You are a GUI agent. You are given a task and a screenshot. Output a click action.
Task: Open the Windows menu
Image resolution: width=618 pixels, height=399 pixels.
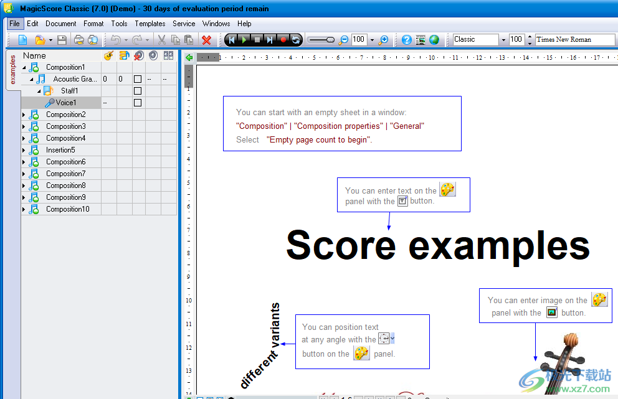pyautogui.click(x=216, y=24)
